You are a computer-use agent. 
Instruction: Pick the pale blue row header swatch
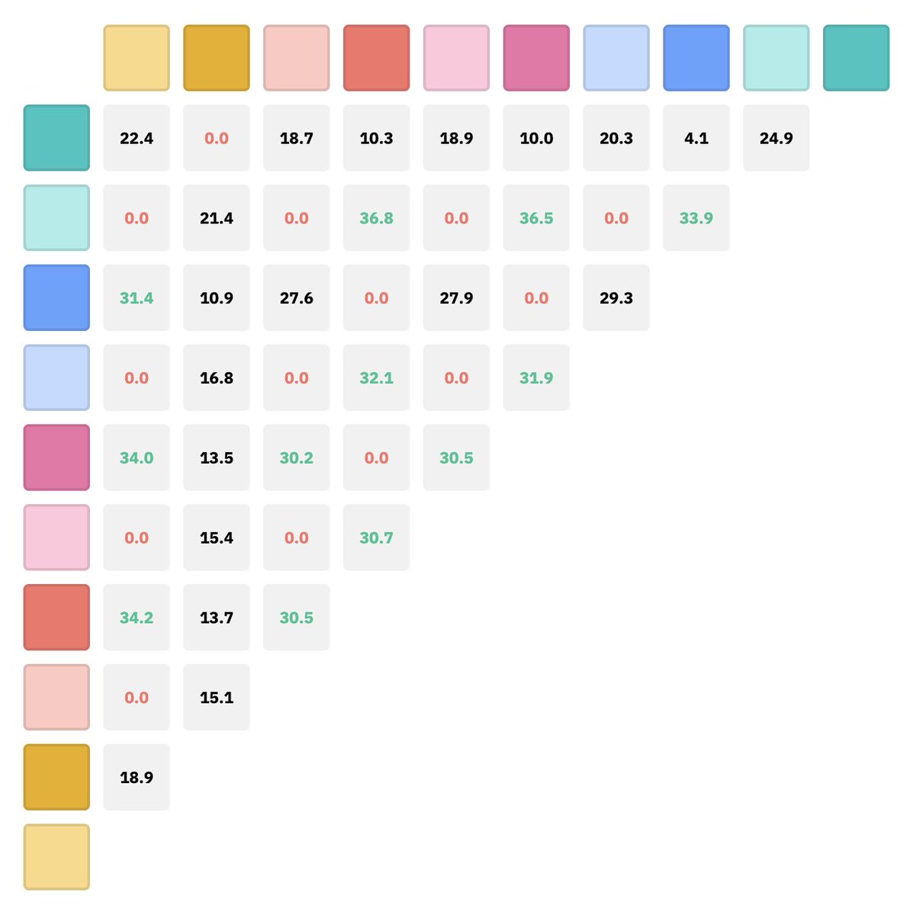[56, 377]
